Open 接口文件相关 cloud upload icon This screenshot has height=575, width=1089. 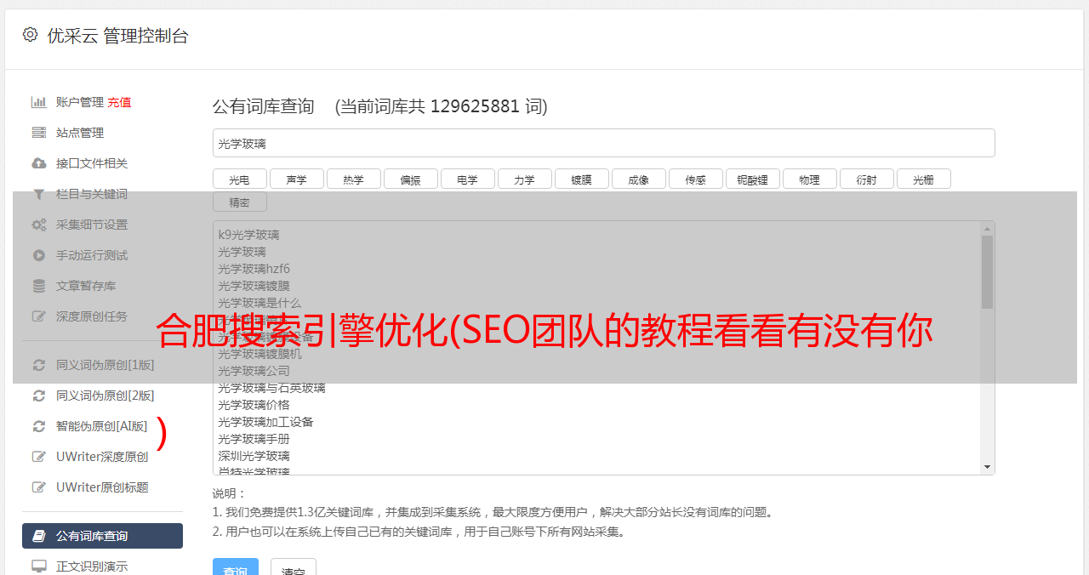pyautogui.click(x=38, y=163)
